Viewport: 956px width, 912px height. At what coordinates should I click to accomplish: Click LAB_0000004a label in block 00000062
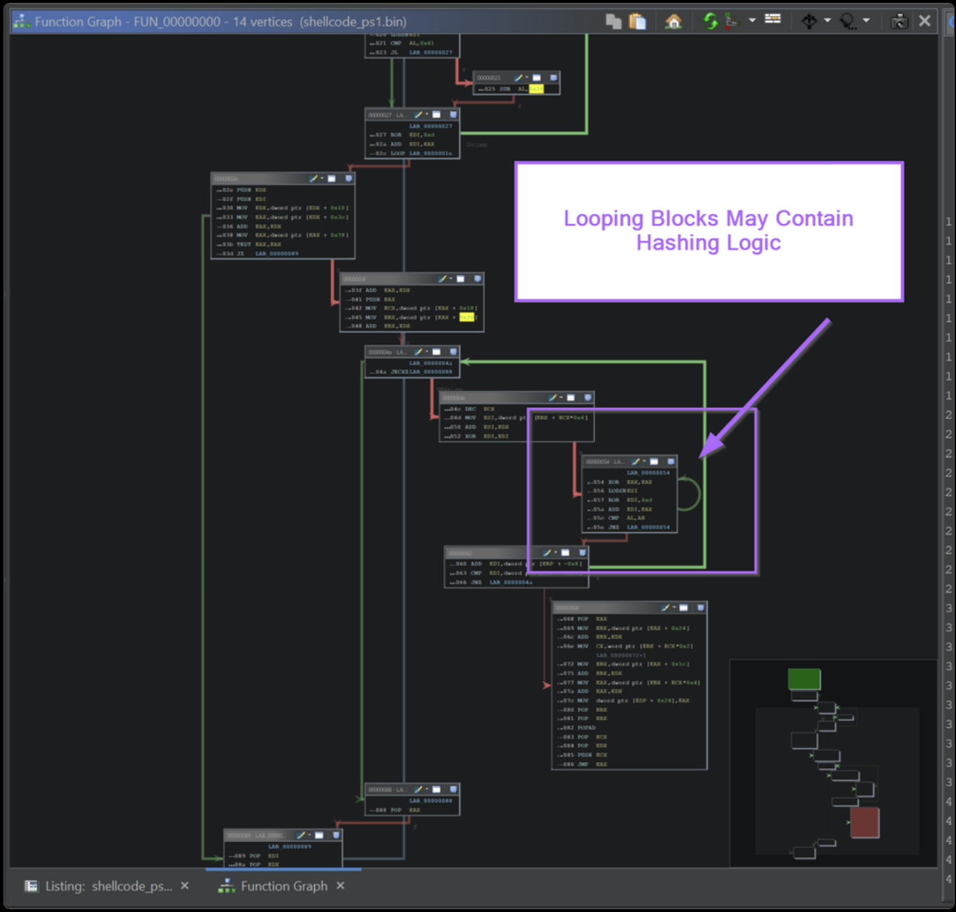[x=510, y=582]
